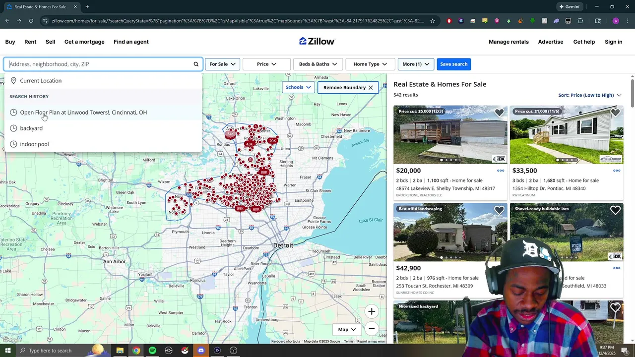Click the 20K price marker on map
Screen dimensions: 635x357
(x=272, y=141)
